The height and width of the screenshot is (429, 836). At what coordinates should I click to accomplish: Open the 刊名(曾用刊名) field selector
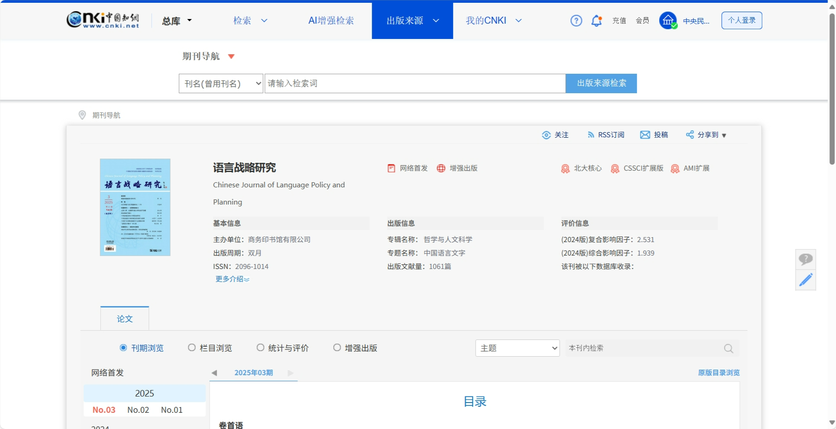click(x=221, y=83)
